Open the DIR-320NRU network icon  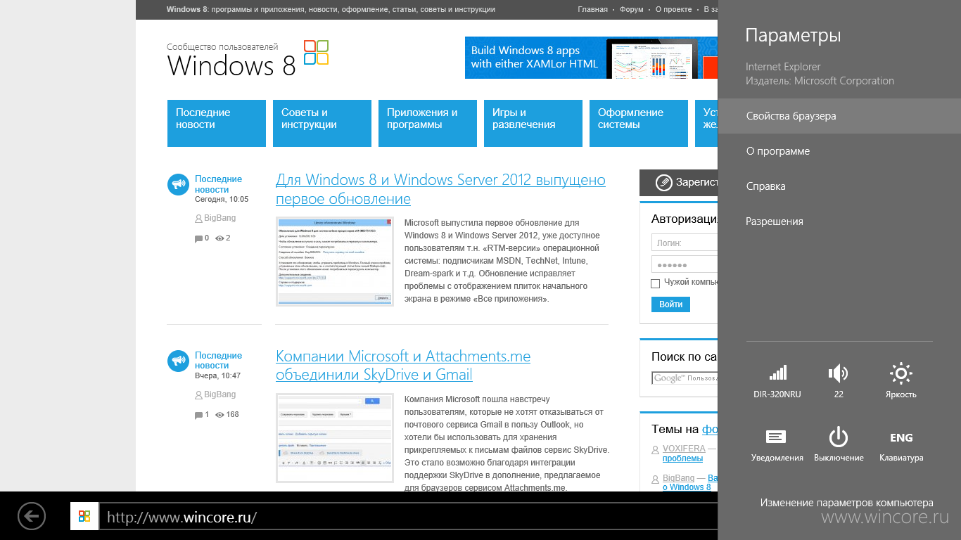coord(777,380)
